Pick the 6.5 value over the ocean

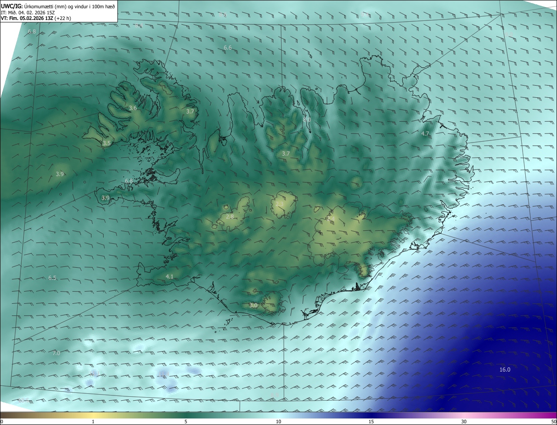pyautogui.click(x=52, y=278)
